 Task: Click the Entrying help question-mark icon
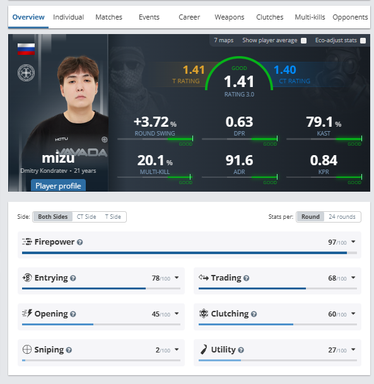[73, 278]
